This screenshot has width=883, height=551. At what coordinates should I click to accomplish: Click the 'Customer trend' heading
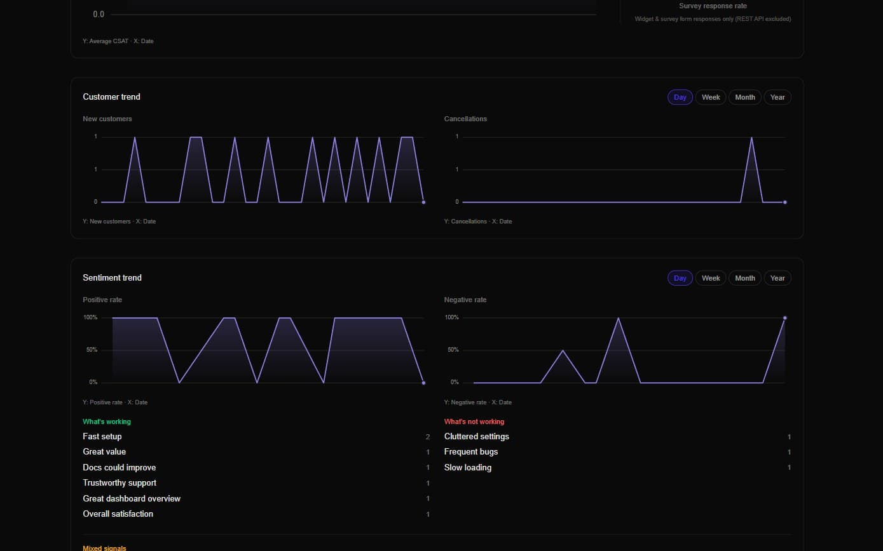coord(112,96)
